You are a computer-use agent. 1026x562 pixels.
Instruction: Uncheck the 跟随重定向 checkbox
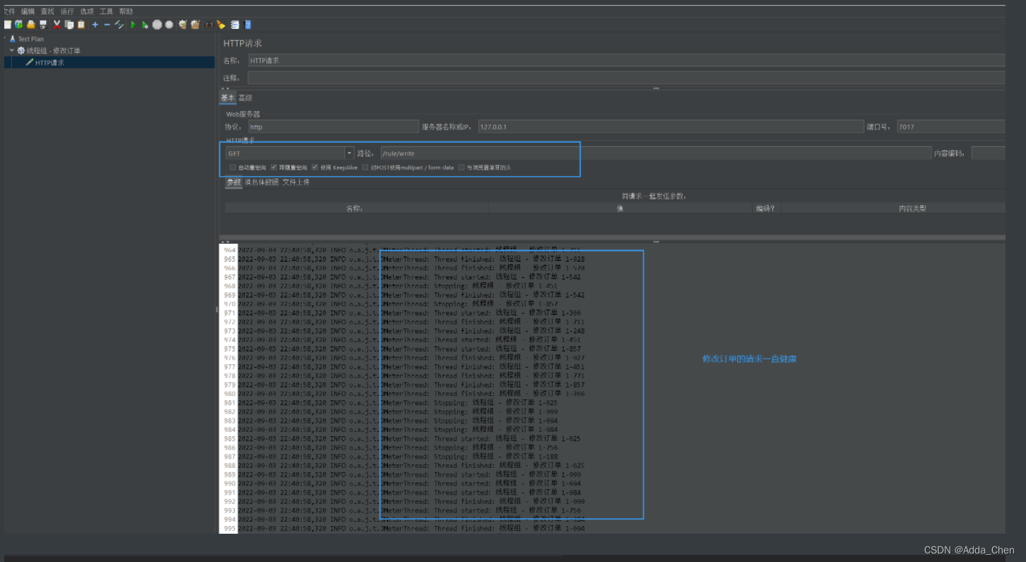273,168
